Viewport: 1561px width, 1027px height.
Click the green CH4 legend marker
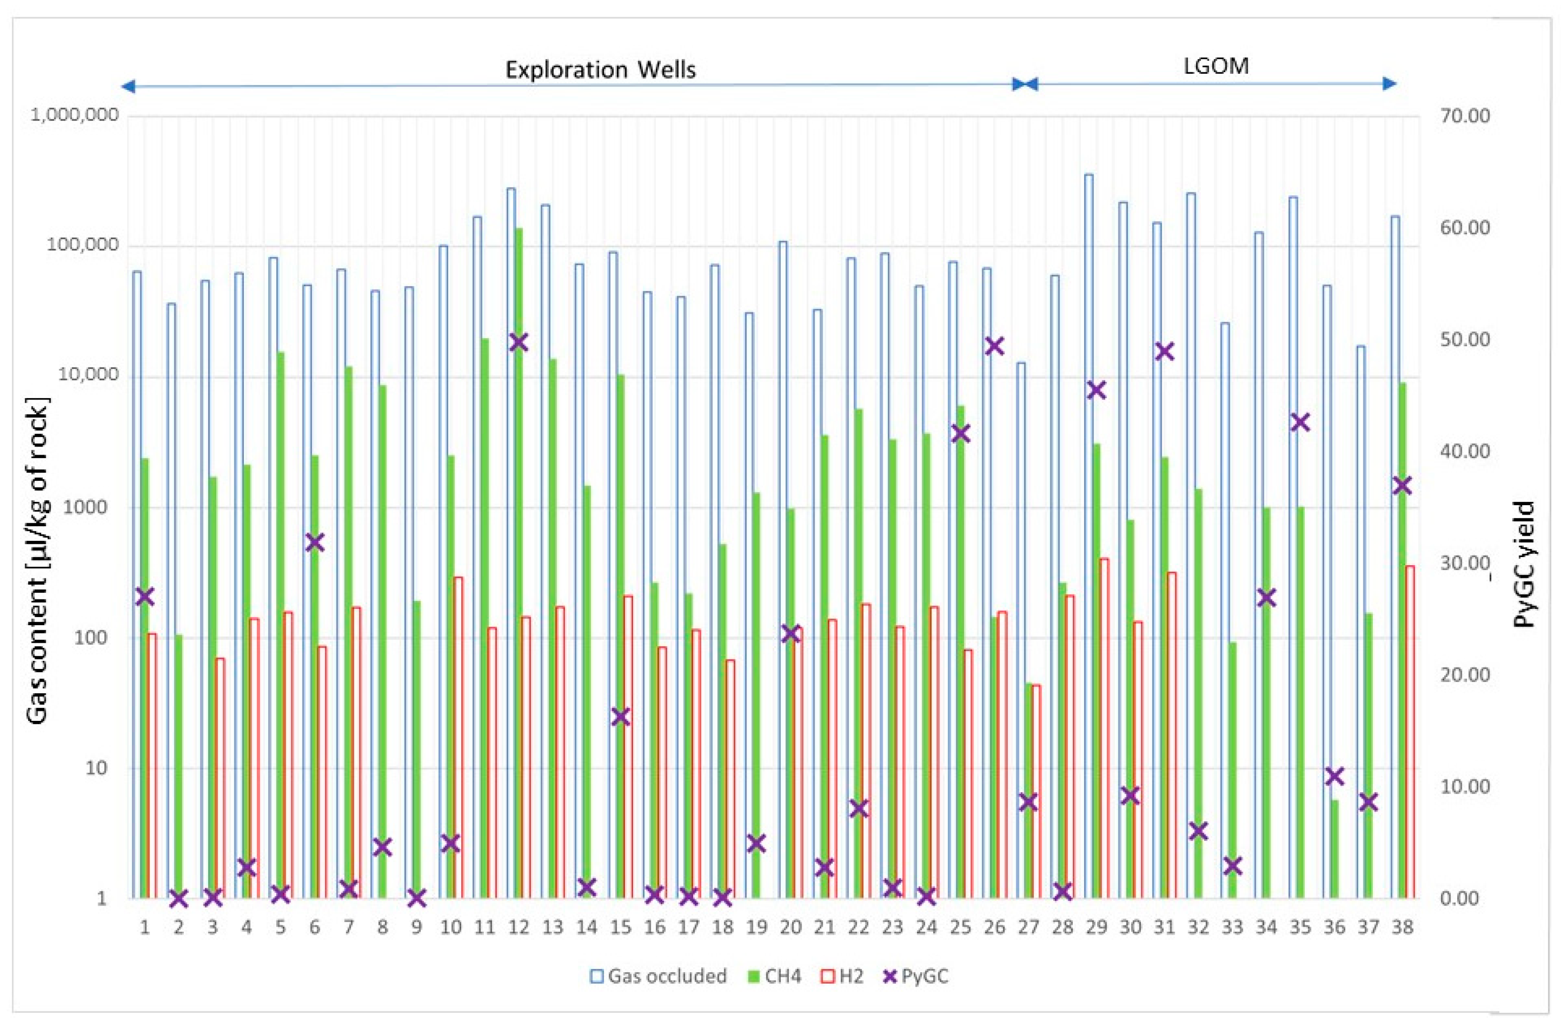point(754,977)
